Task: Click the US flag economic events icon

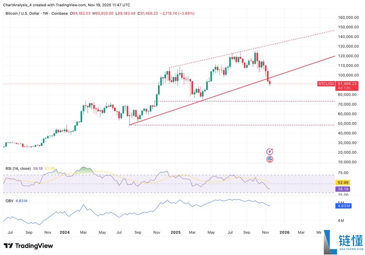Action: [269, 159]
